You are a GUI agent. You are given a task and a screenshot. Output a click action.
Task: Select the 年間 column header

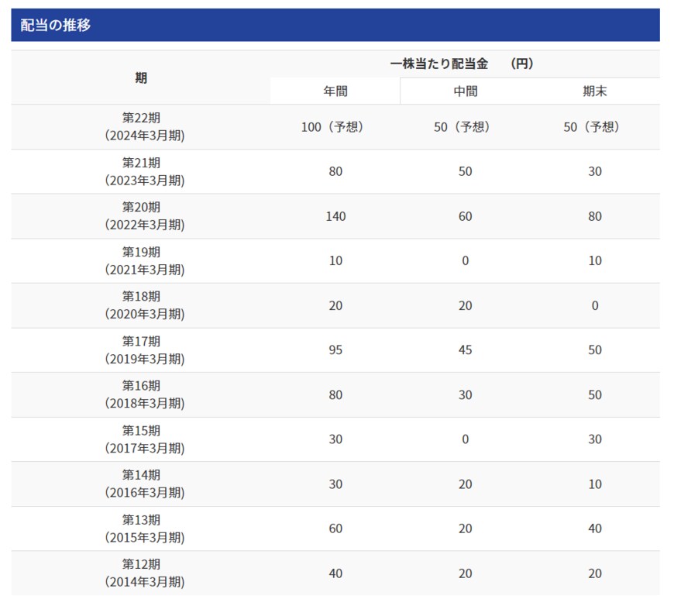click(335, 90)
